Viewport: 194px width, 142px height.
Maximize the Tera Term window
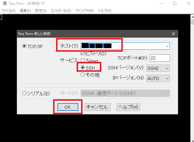(175, 4)
